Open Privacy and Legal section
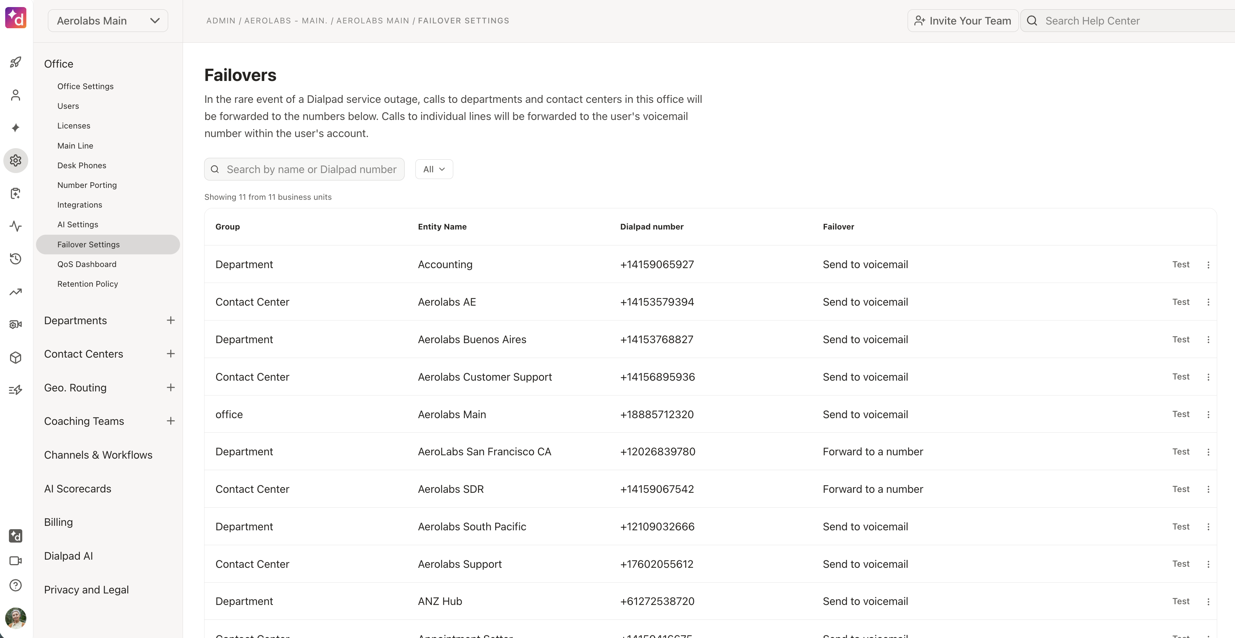Image resolution: width=1235 pixels, height=638 pixels. 86,590
